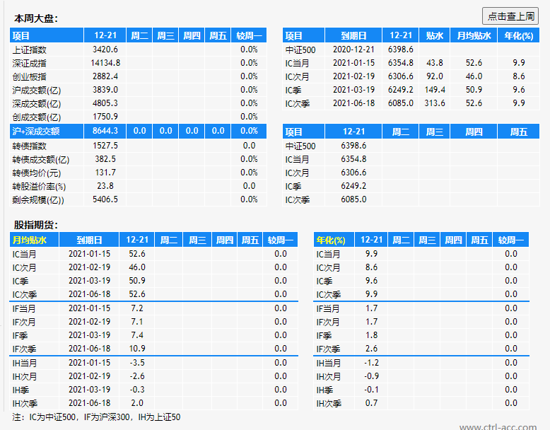Click the 月均贴水 header in top-right table
This screenshot has width=550, height=430.
(474, 35)
